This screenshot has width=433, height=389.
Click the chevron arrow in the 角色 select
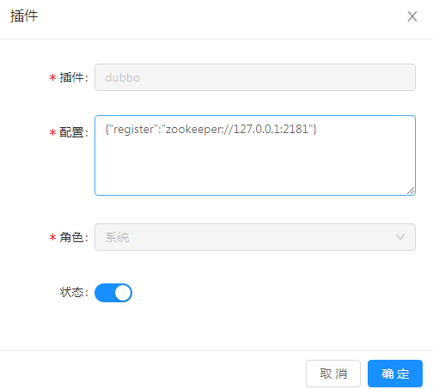click(400, 237)
